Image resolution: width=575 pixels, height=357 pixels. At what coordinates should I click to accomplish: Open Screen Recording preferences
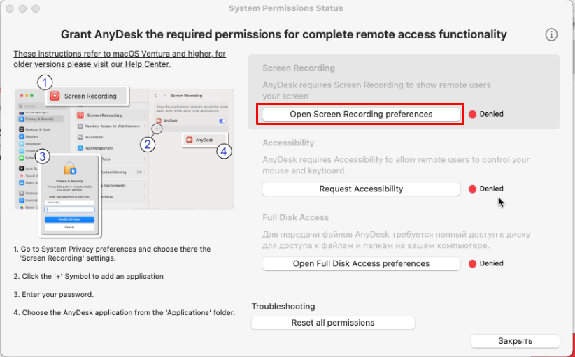point(361,114)
